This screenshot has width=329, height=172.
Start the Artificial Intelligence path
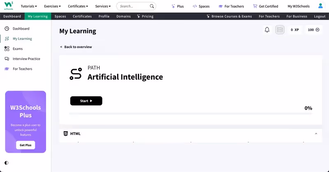click(x=86, y=101)
